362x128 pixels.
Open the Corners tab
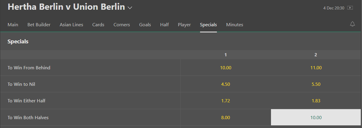point(122,25)
